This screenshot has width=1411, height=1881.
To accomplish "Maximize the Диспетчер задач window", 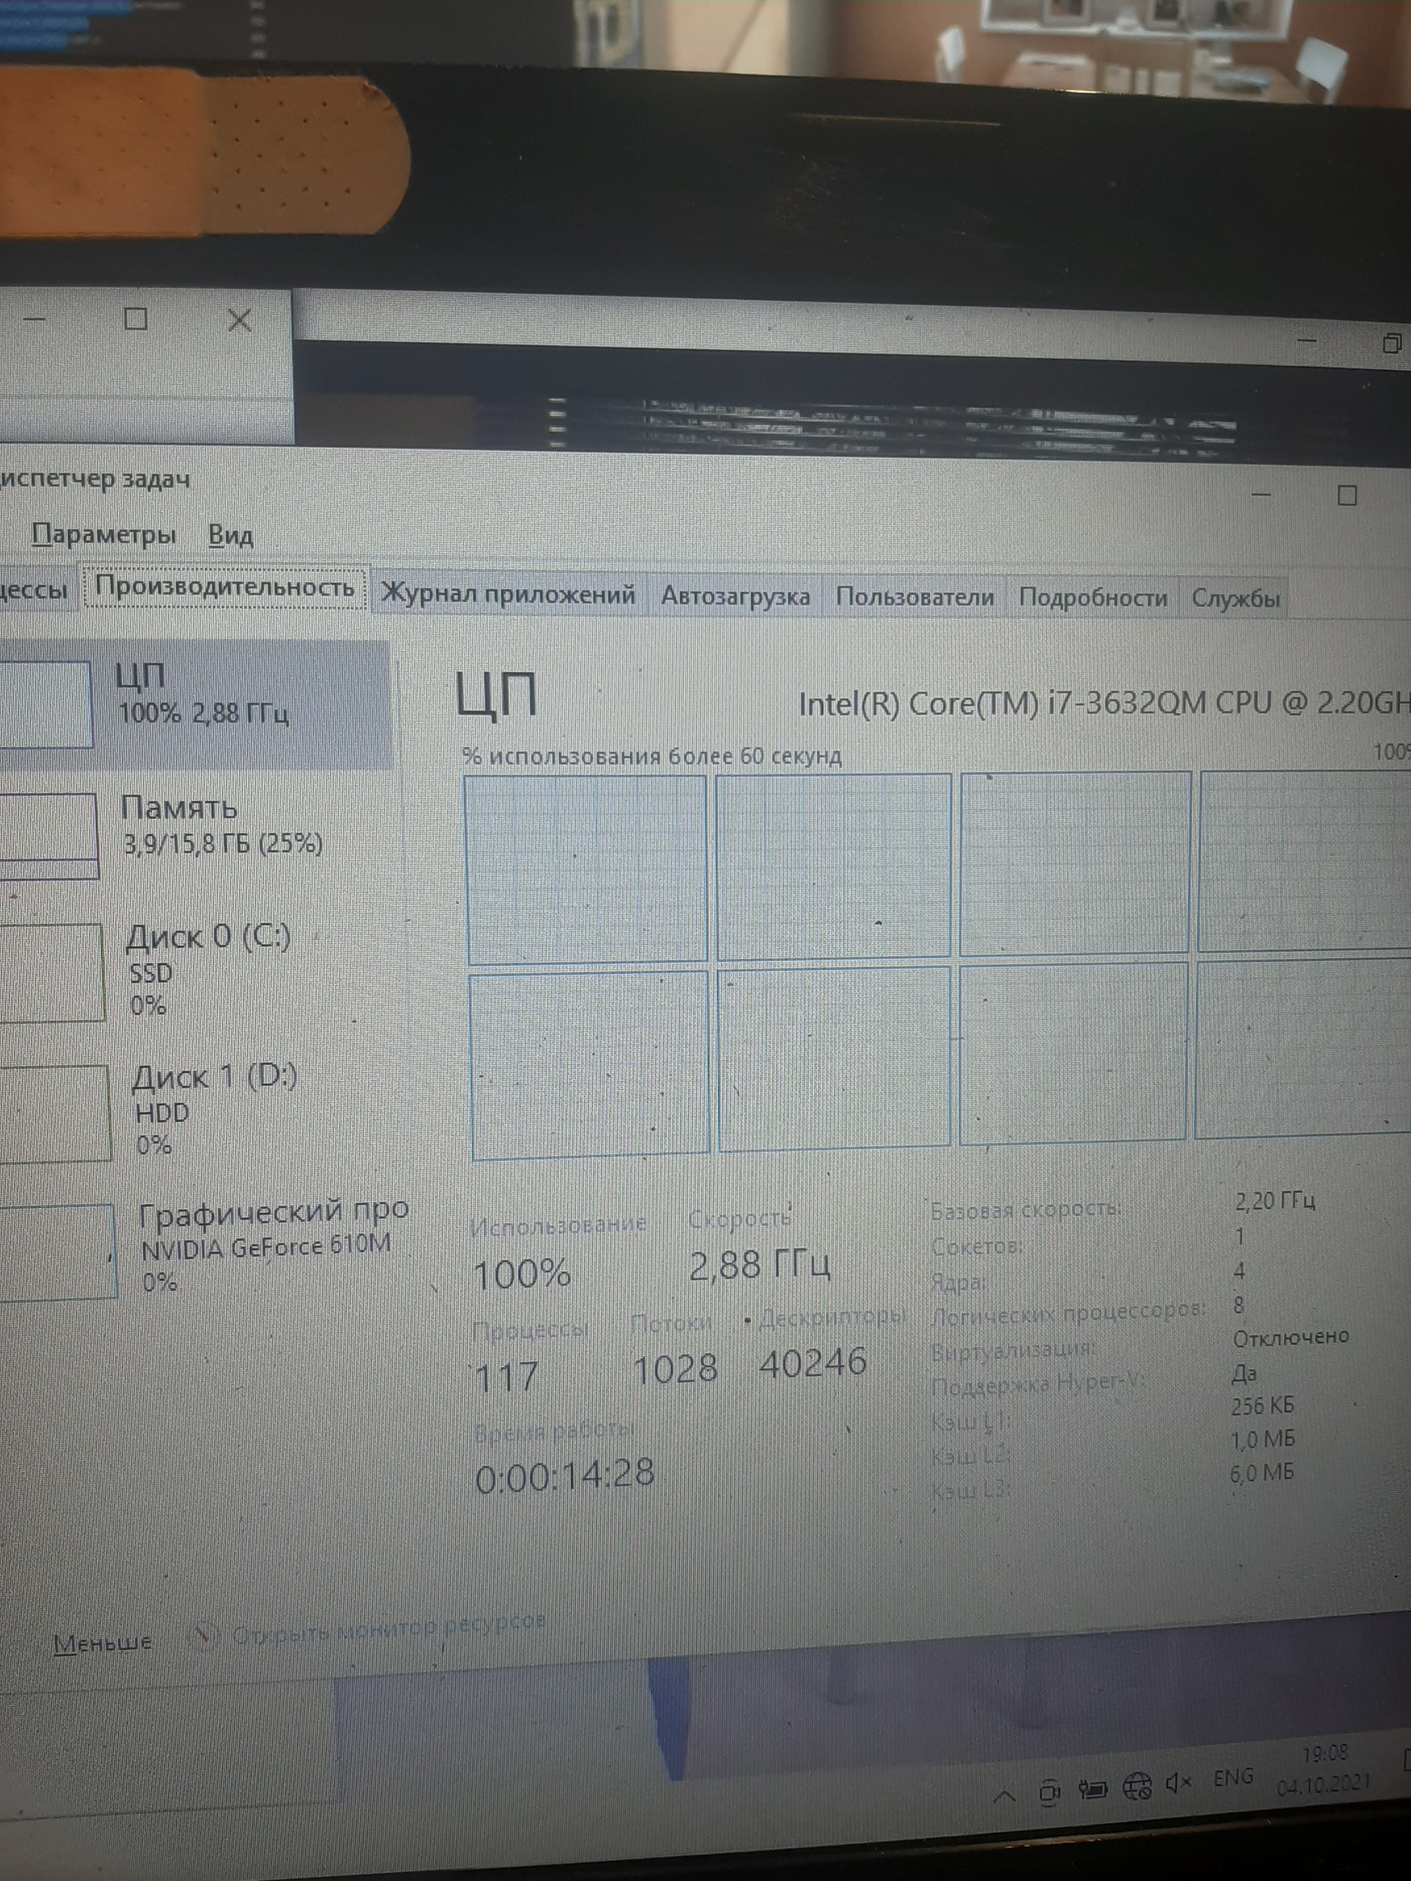I will 1347,495.
